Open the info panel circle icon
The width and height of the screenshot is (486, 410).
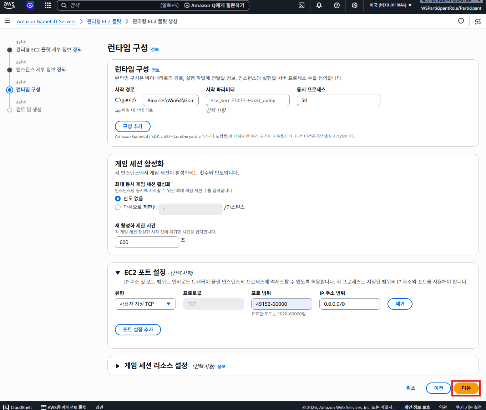point(461,21)
